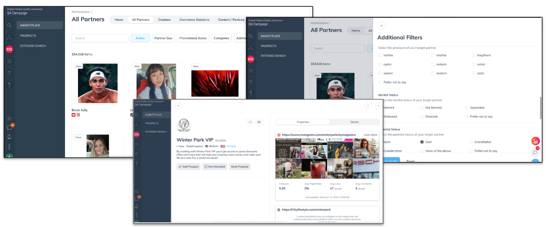Click Add Prospect button
546x227 pixels.
tap(188, 166)
